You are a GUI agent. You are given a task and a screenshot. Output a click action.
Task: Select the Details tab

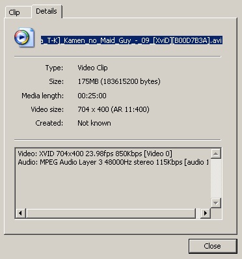(47, 11)
